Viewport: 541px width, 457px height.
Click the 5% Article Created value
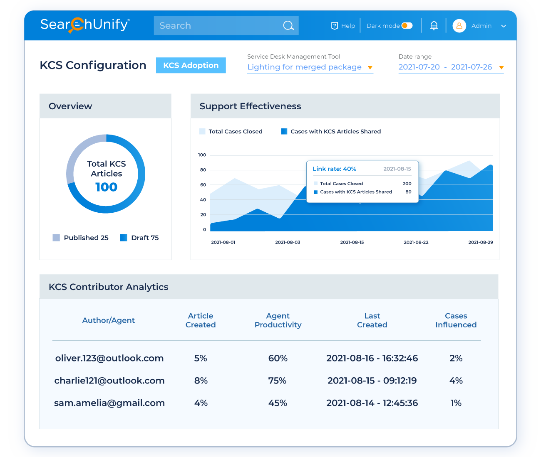(201, 358)
